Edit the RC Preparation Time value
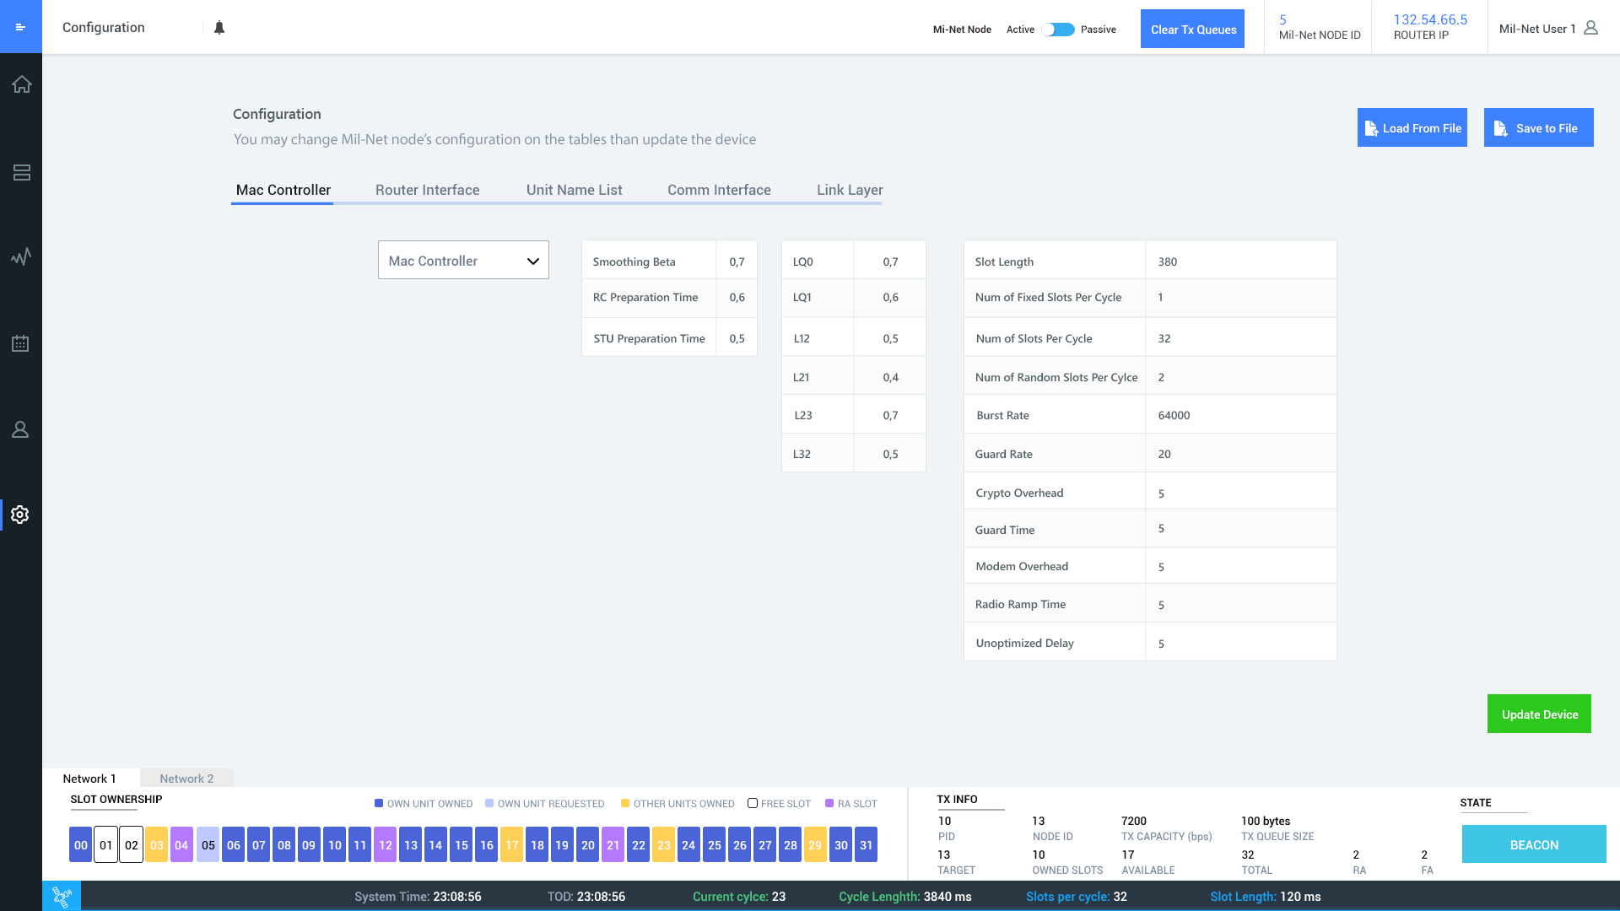The width and height of the screenshot is (1620, 911). (737, 297)
